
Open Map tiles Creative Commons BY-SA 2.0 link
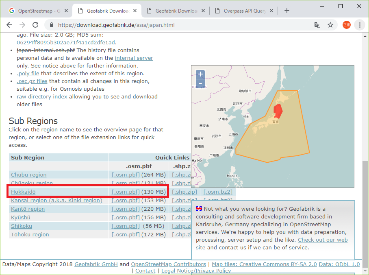click(264, 264)
